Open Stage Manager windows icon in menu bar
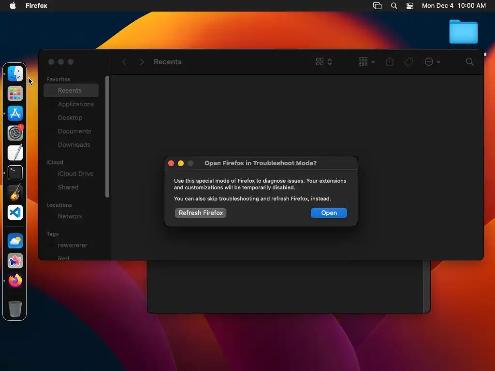Image resolution: width=495 pixels, height=371 pixels. 377,6
